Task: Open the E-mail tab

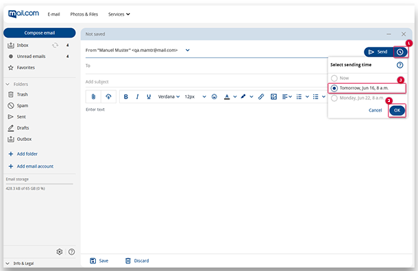Action: point(53,14)
